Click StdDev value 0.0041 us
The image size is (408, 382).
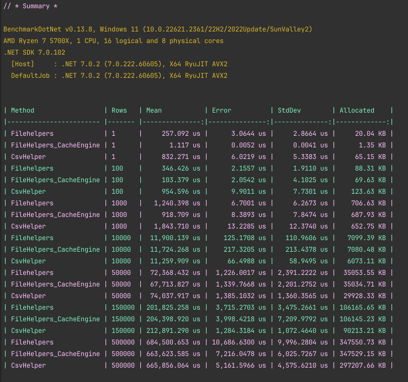coord(310,145)
